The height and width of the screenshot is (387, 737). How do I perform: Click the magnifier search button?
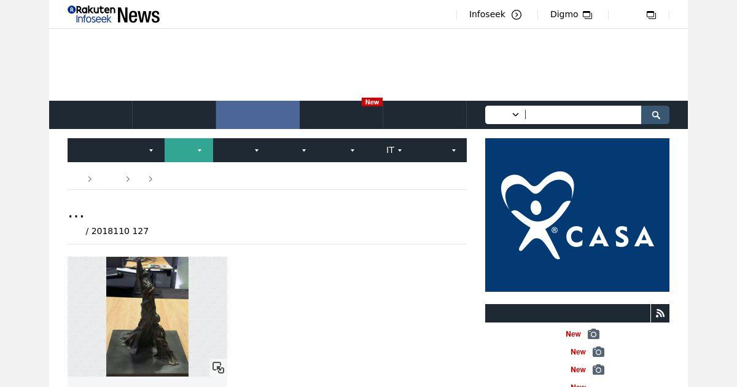655,115
